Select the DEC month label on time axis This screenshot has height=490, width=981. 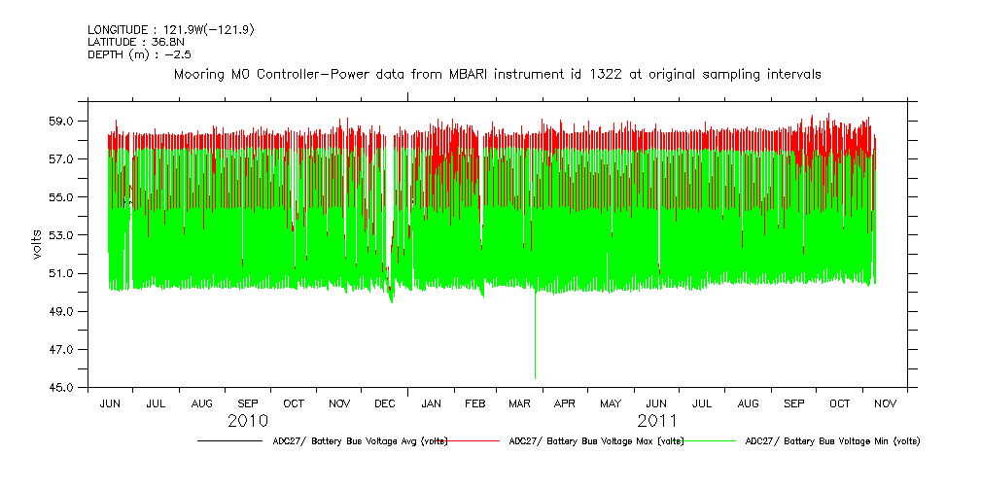point(384,403)
